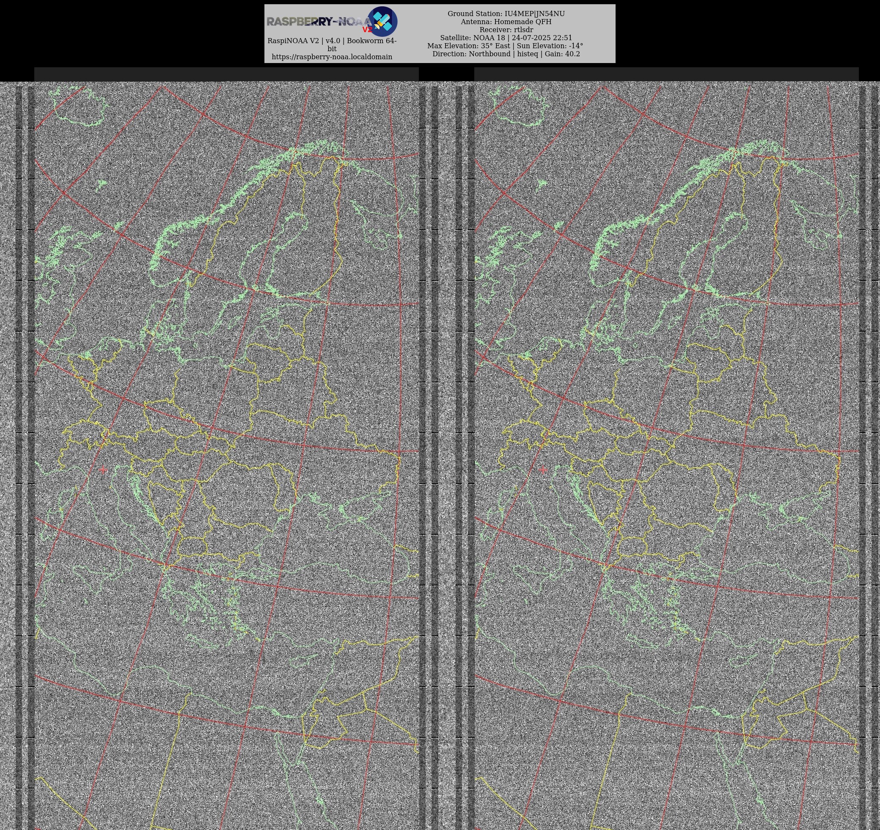Select the "Antenna: Homemade QFH" line
Viewport: 880px width, 830px height.
[506, 22]
